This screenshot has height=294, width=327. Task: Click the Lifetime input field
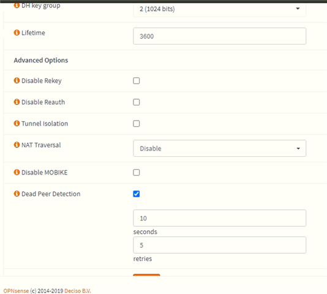220,36
